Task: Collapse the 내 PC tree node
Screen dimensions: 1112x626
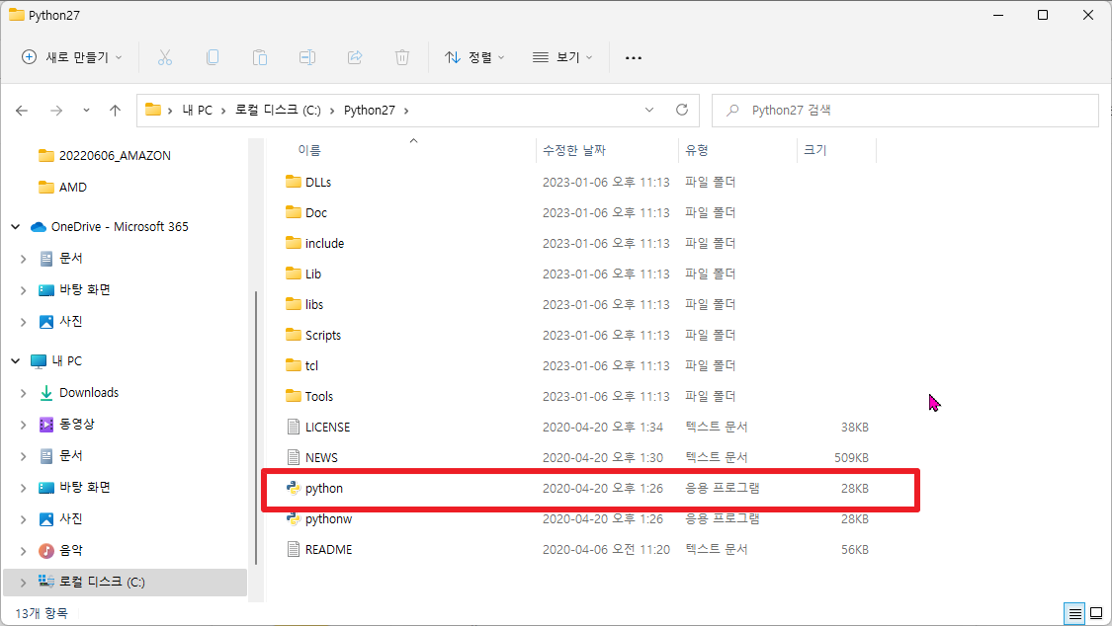Action: pyautogui.click(x=15, y=361)
